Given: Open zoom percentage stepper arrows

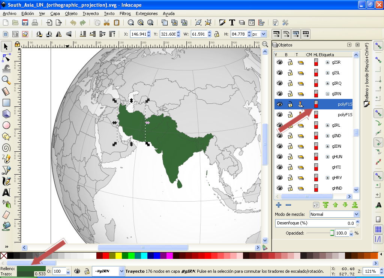Looking at the screenshot, I should [x=381, y=271].
